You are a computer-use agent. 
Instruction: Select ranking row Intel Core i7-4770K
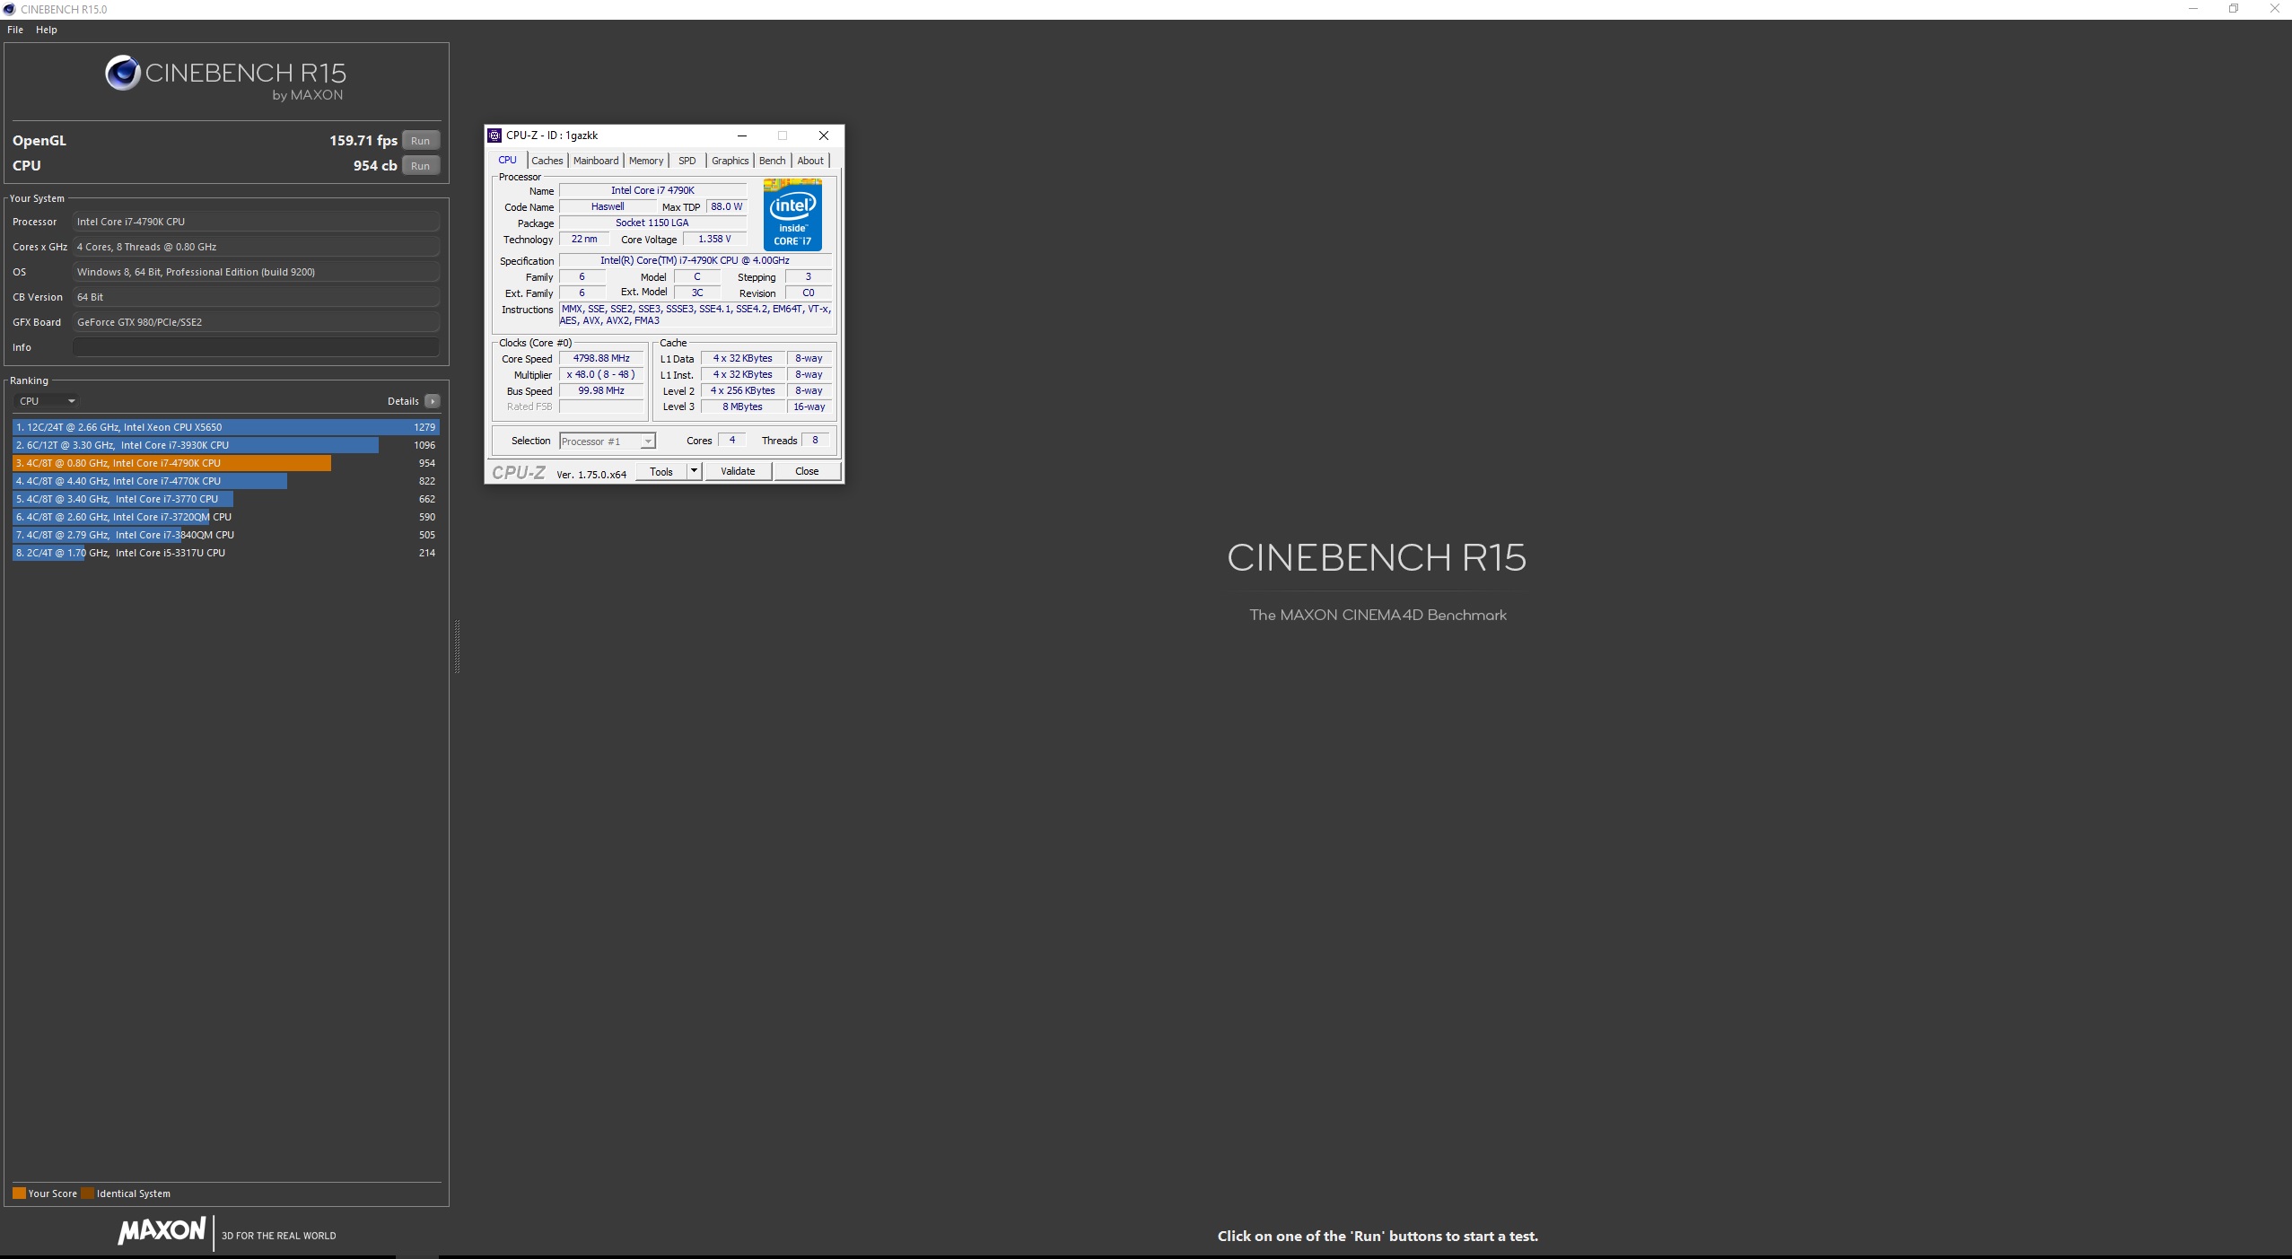225,481
